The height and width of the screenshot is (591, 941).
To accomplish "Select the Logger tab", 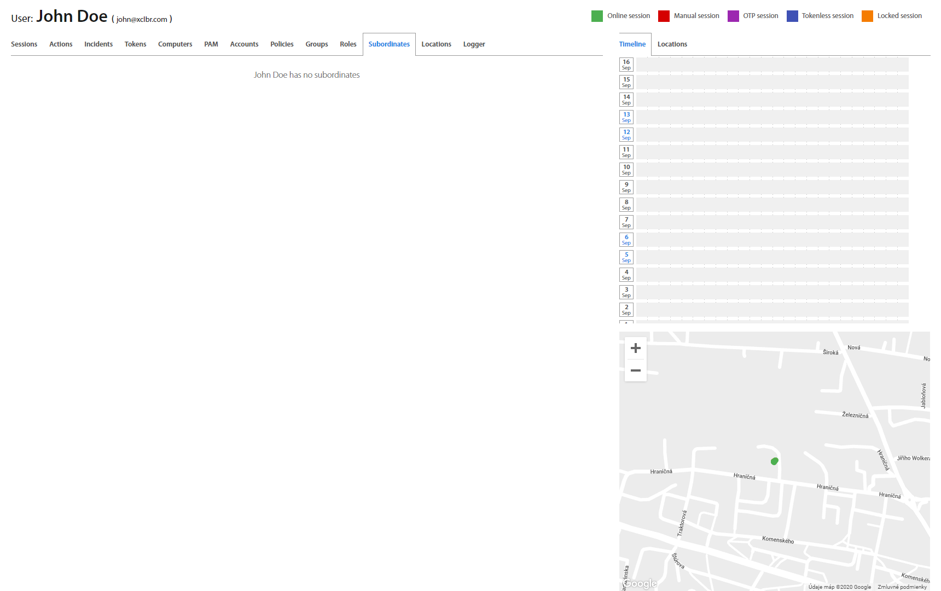I will point(474,44).
